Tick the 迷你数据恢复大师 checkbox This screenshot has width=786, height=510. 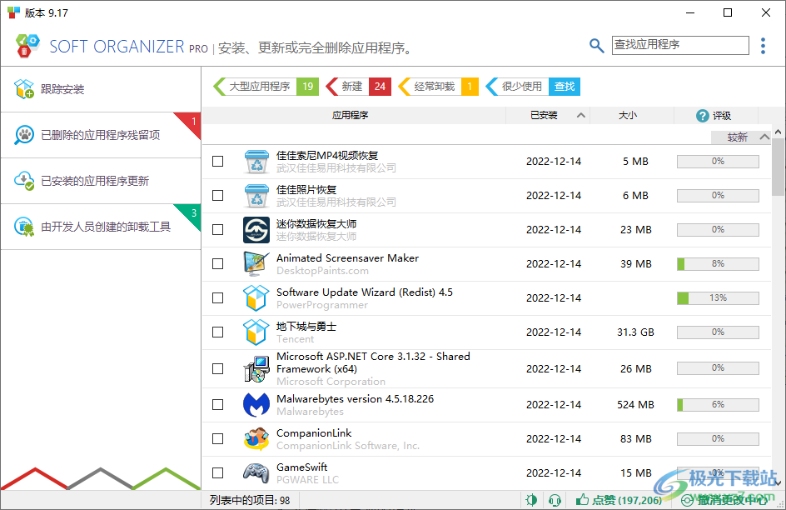pos(217,230)
